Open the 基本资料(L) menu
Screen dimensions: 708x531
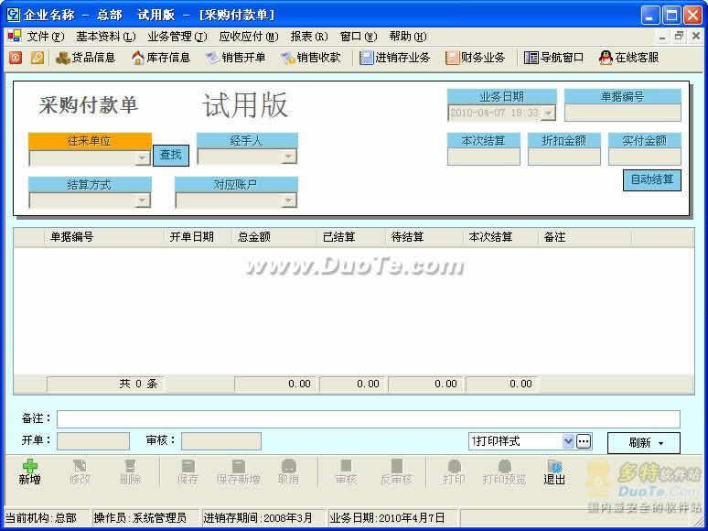[106, 36]
